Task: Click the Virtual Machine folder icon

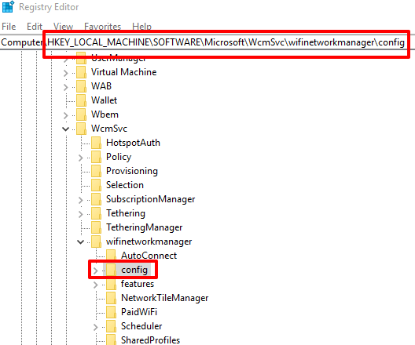Action: (81, 72)
